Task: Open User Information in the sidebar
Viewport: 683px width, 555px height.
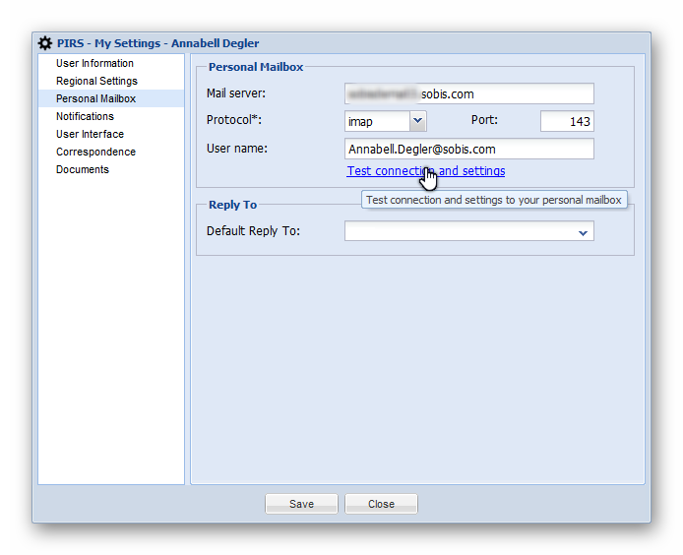Action: 94,63
